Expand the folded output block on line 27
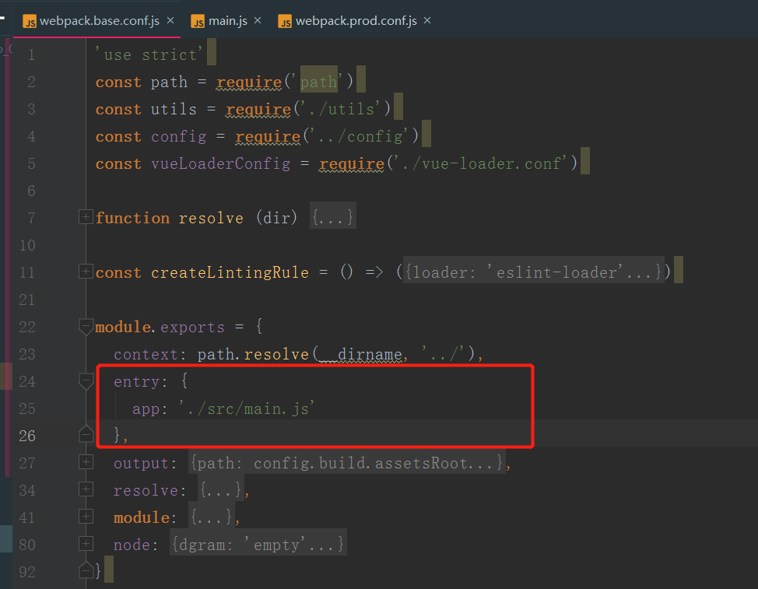This screenshot has height=589, width=758. (86, 462)
